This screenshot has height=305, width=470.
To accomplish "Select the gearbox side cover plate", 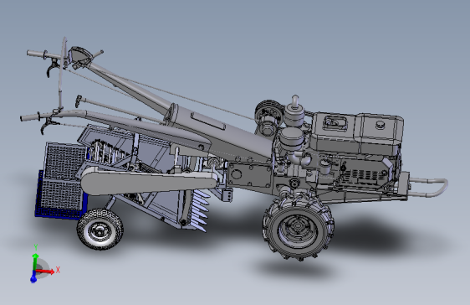I will pos(250,175).
